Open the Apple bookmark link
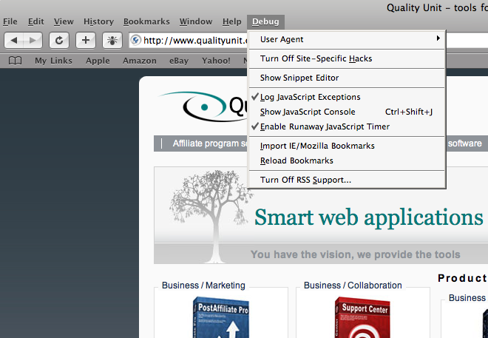The image size is (488, 338). 98,61
